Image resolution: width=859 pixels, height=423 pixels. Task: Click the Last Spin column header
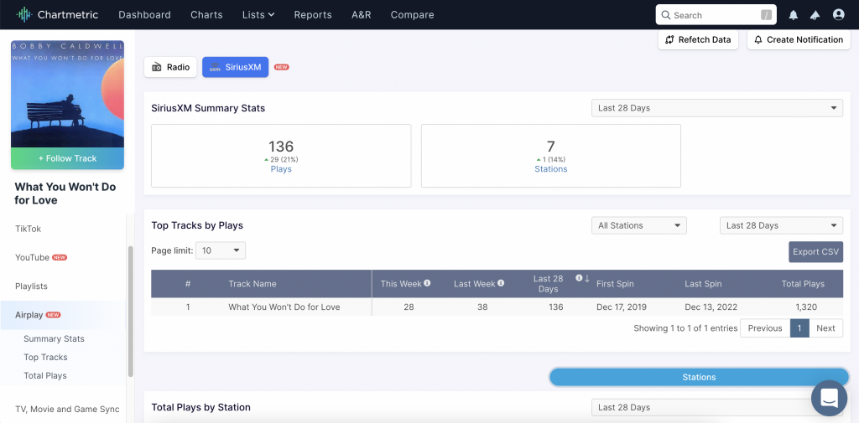pos(703,283)
